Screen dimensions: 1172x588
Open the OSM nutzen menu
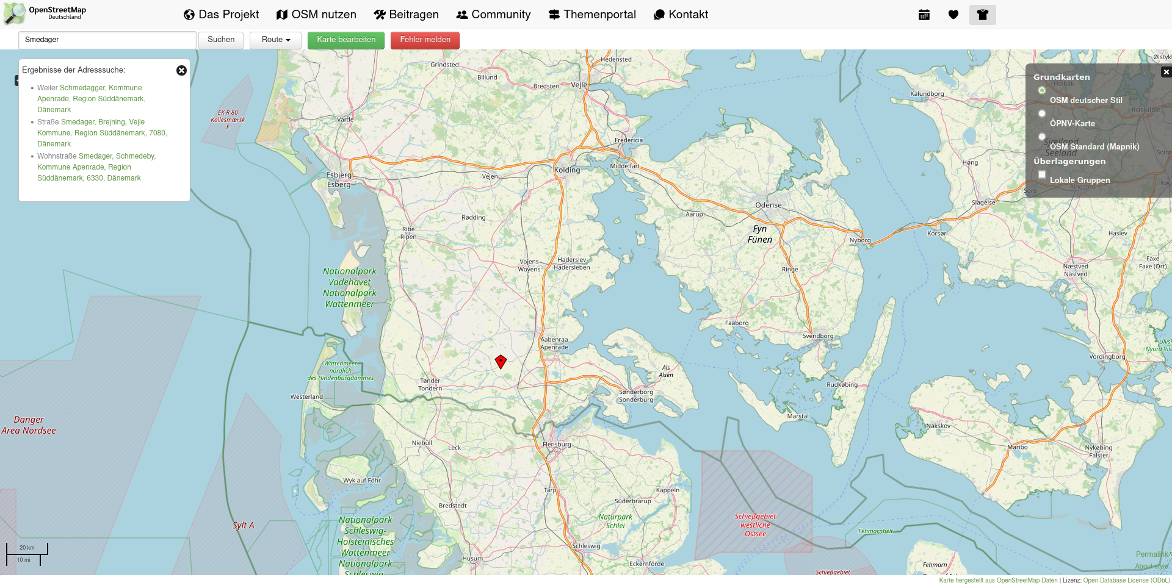click(x=316, y=15)
